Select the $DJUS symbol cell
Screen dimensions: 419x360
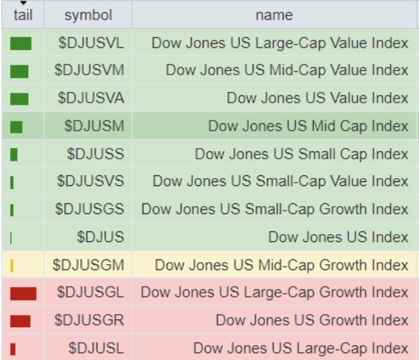[x=100, y=237]
